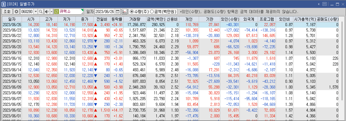Click the 등락률 column header
Screen dimensions: 346x121
tap(117, 19)
